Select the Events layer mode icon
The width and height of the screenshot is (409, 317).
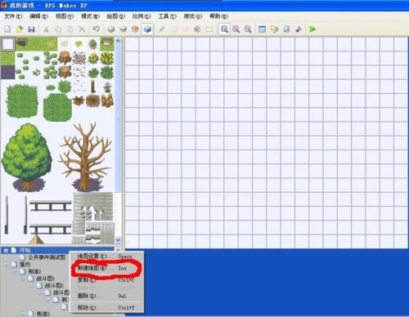(x=147, y=29)
